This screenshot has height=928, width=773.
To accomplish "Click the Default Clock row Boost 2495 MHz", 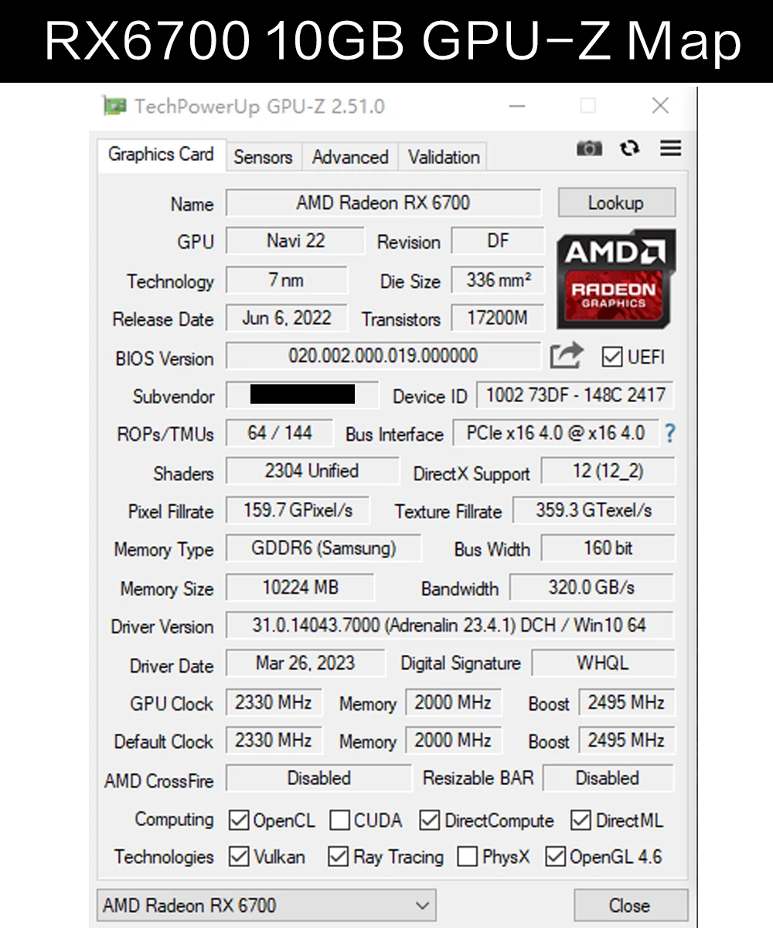I will pyautogui.click(x=626, y=740).
